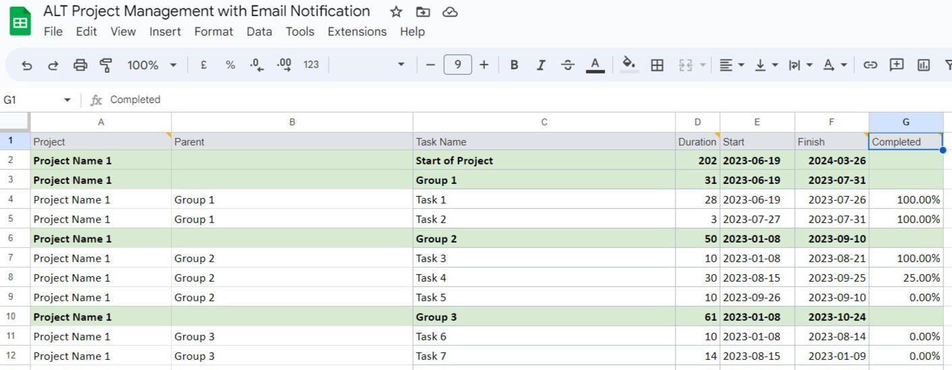Open the horizontal align dropdown

point(731,65)
